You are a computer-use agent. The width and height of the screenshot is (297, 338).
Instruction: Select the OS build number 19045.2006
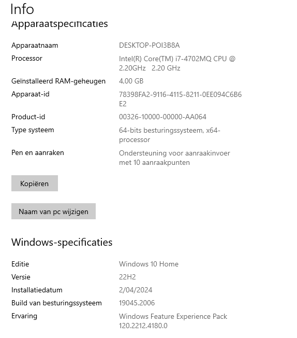pyautogui.click(x=137, y=303)
